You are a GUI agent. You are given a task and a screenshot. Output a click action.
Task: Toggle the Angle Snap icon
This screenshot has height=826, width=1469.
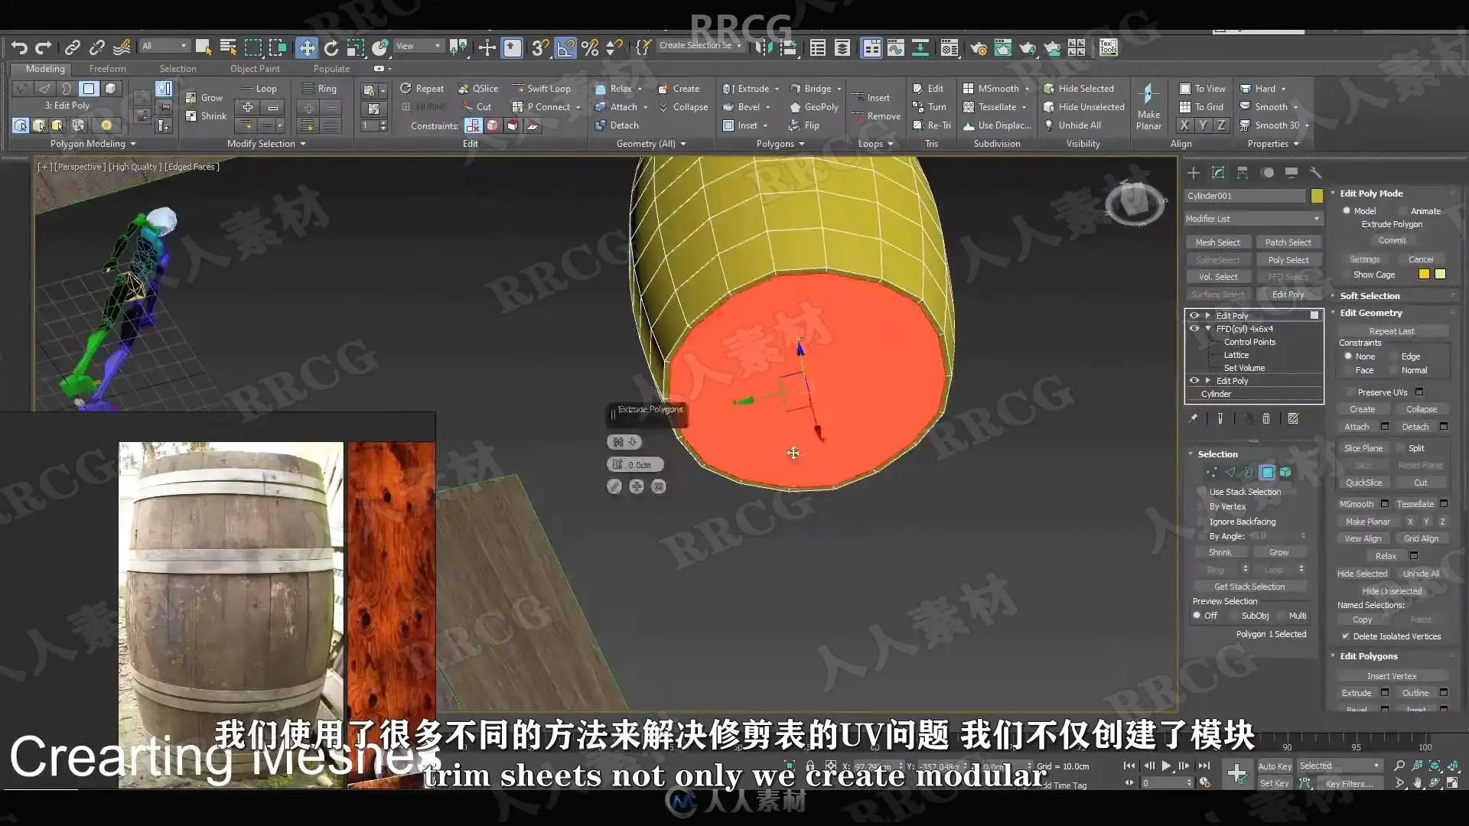coord(565,47)
